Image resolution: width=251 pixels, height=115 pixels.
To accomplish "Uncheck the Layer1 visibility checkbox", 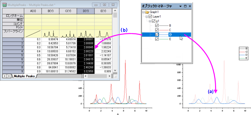I will (x=150, y=16).
